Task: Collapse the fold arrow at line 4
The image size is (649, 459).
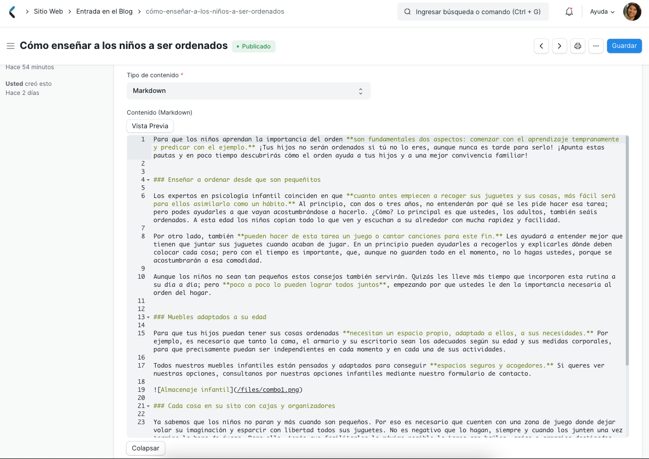Action: (148, 179)
